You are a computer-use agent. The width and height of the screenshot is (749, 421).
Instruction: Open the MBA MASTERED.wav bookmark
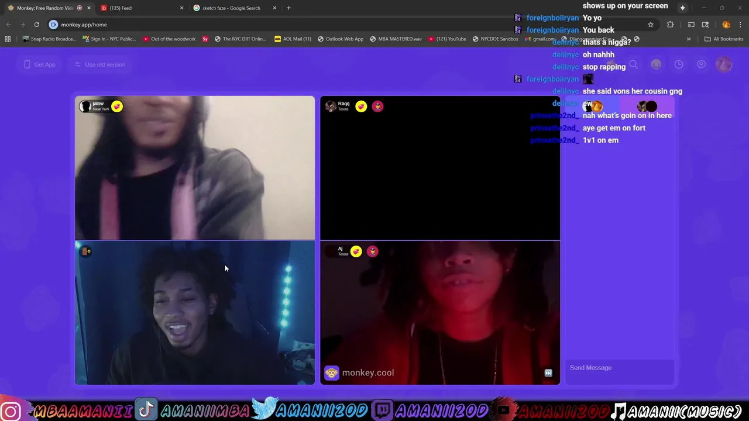396,39
